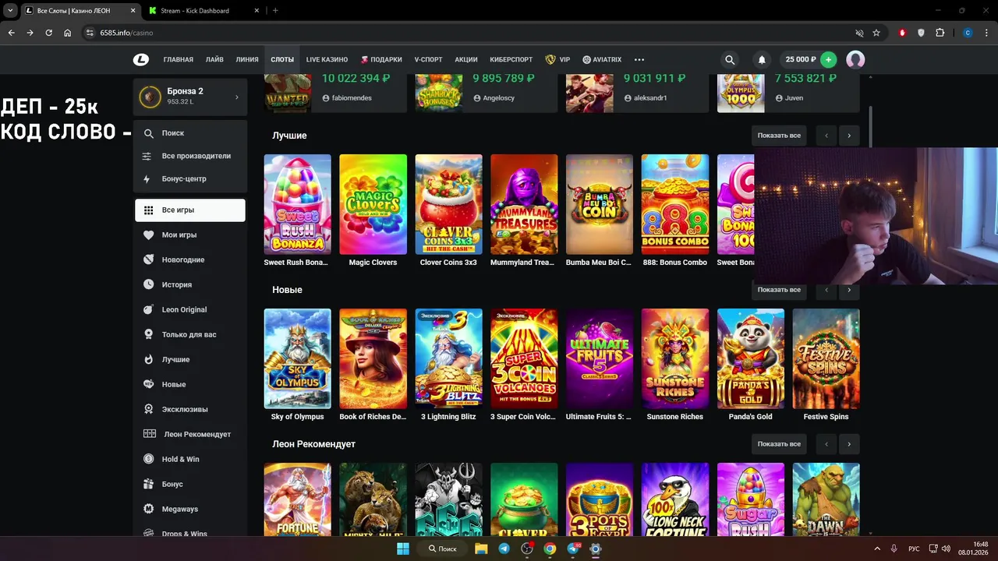Click the Мои игры heart icon
This screenshot has width=998, height=561.
click(x=148, y=235)
